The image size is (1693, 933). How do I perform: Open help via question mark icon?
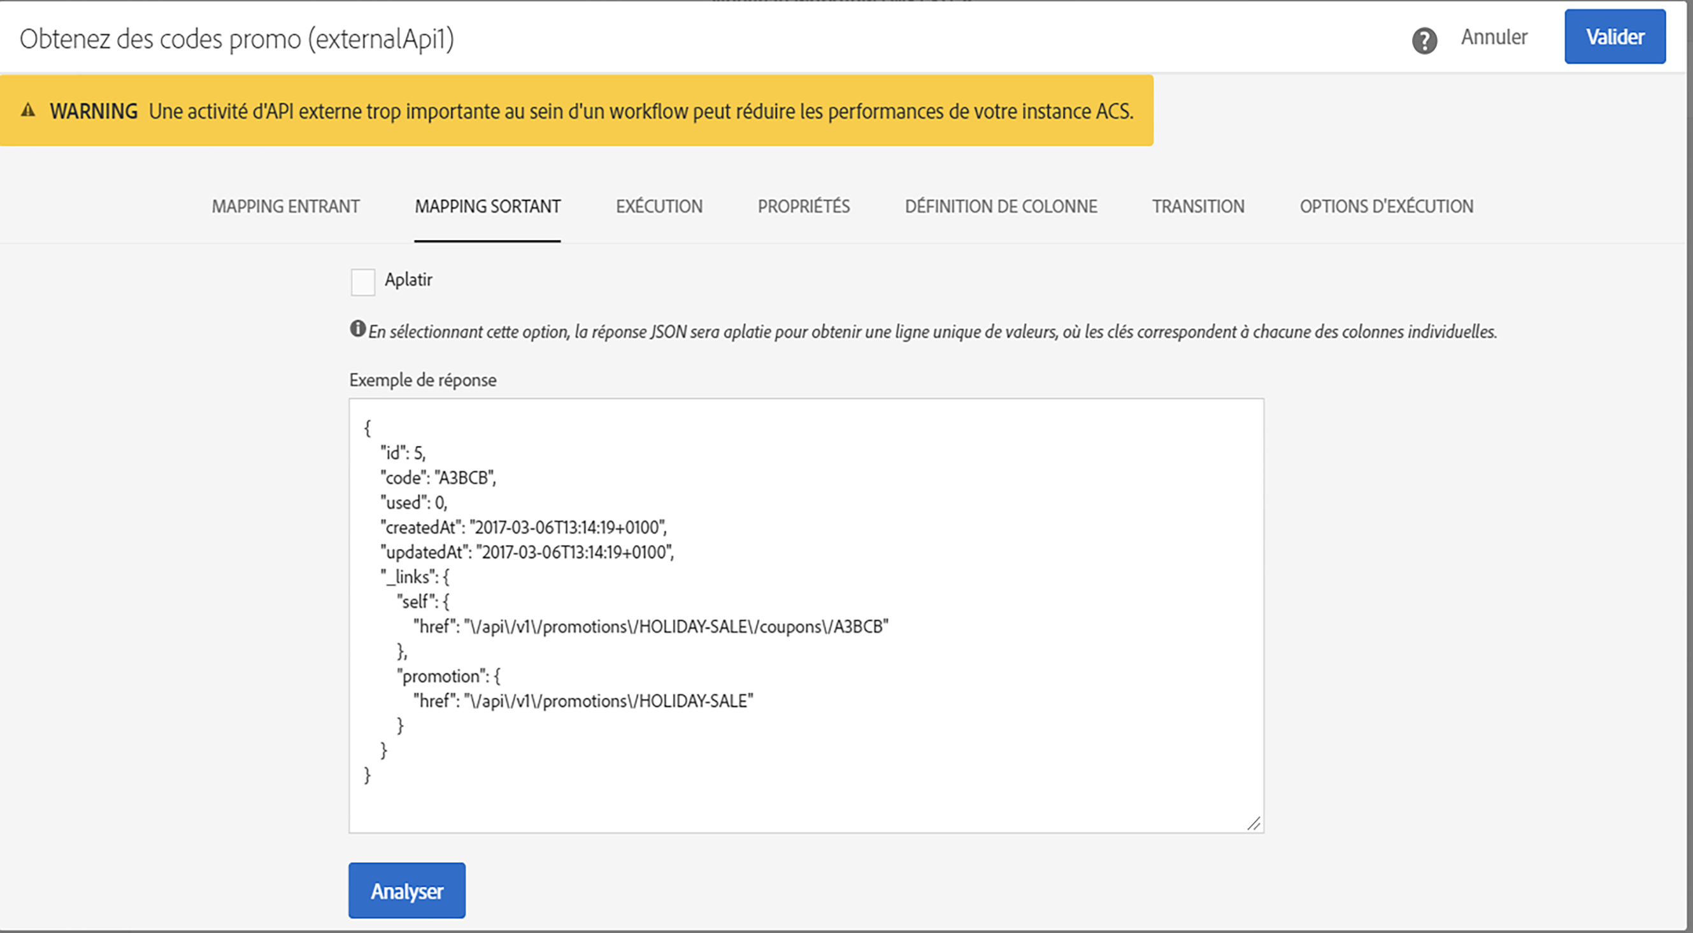[1424, 41]
